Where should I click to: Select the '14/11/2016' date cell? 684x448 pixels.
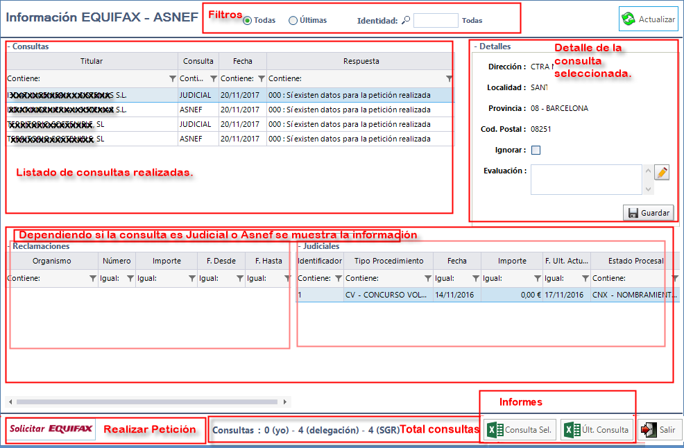tap(457, 295)
